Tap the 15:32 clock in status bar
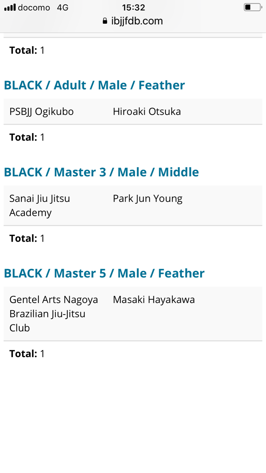266x473 pixels. [x=133, y=7]
